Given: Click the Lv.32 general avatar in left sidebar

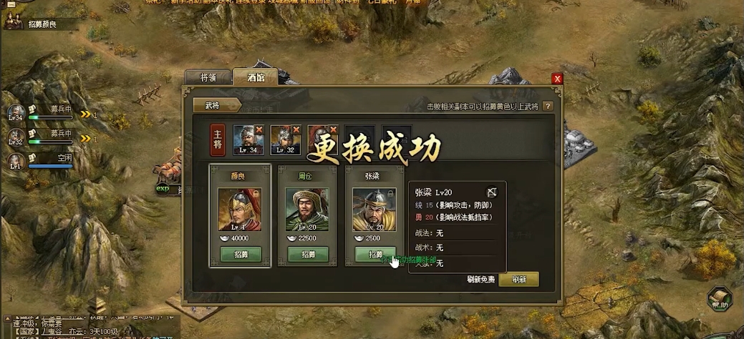Looking at the screenshot, I should click(x=16, y=137).
